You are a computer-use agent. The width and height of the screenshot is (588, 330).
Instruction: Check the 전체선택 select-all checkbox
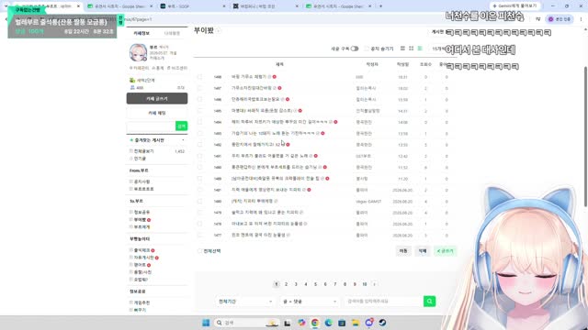pos(199,251)
